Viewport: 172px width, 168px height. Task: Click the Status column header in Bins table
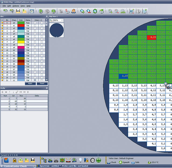click(28, 20)
